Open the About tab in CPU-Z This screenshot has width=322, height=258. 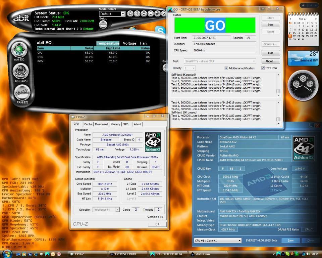[138, 124]
